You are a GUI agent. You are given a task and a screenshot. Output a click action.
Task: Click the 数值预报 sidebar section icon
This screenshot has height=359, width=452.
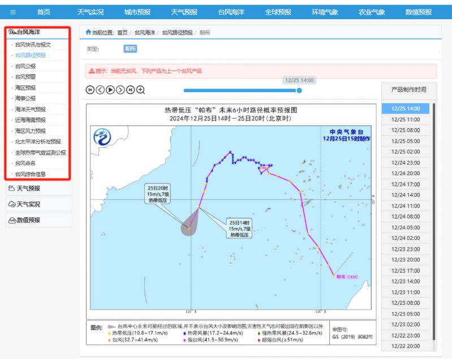(x=12, y=220)
